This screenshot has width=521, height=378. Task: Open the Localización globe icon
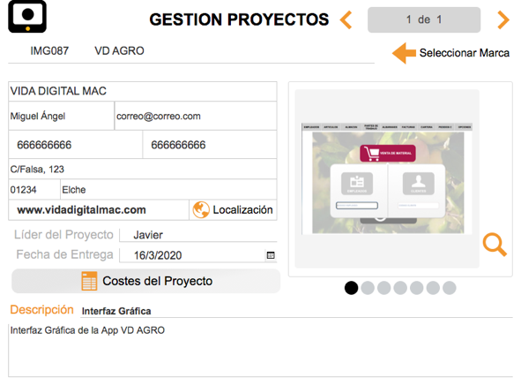(x=201, y=210)
